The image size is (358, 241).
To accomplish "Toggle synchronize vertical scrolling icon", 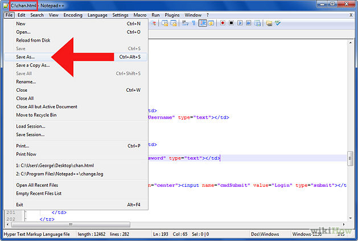I will (x=164, y=23).
